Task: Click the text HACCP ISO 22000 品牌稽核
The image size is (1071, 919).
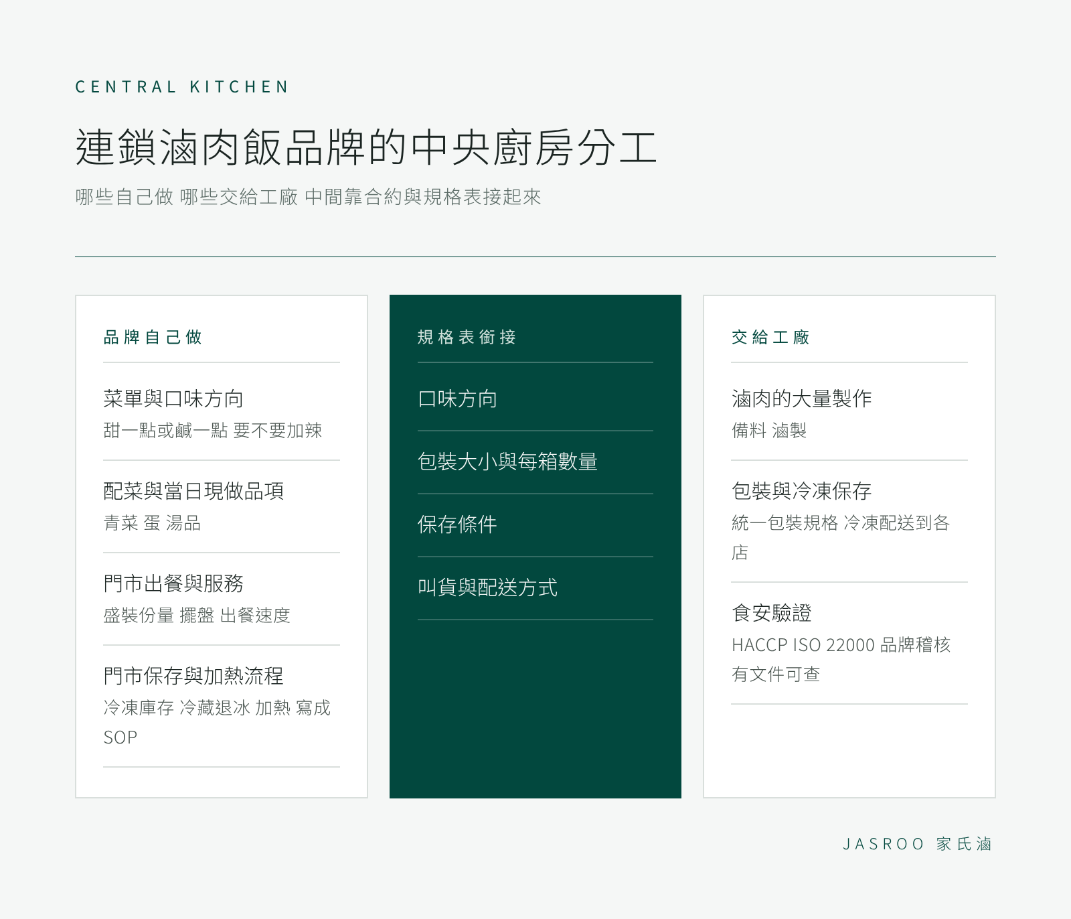Action: tap(841, 645)
